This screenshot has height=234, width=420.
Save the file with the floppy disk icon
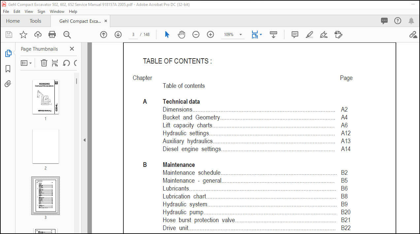point(9,35)
